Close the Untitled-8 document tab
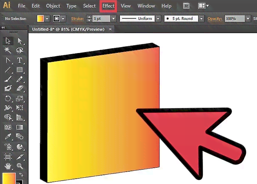Screen dimensions: 257x184 (110, 29)
